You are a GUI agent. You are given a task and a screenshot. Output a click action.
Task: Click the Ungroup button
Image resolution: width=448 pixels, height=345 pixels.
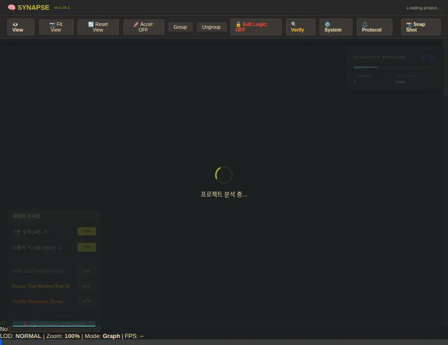click(211, 27)
